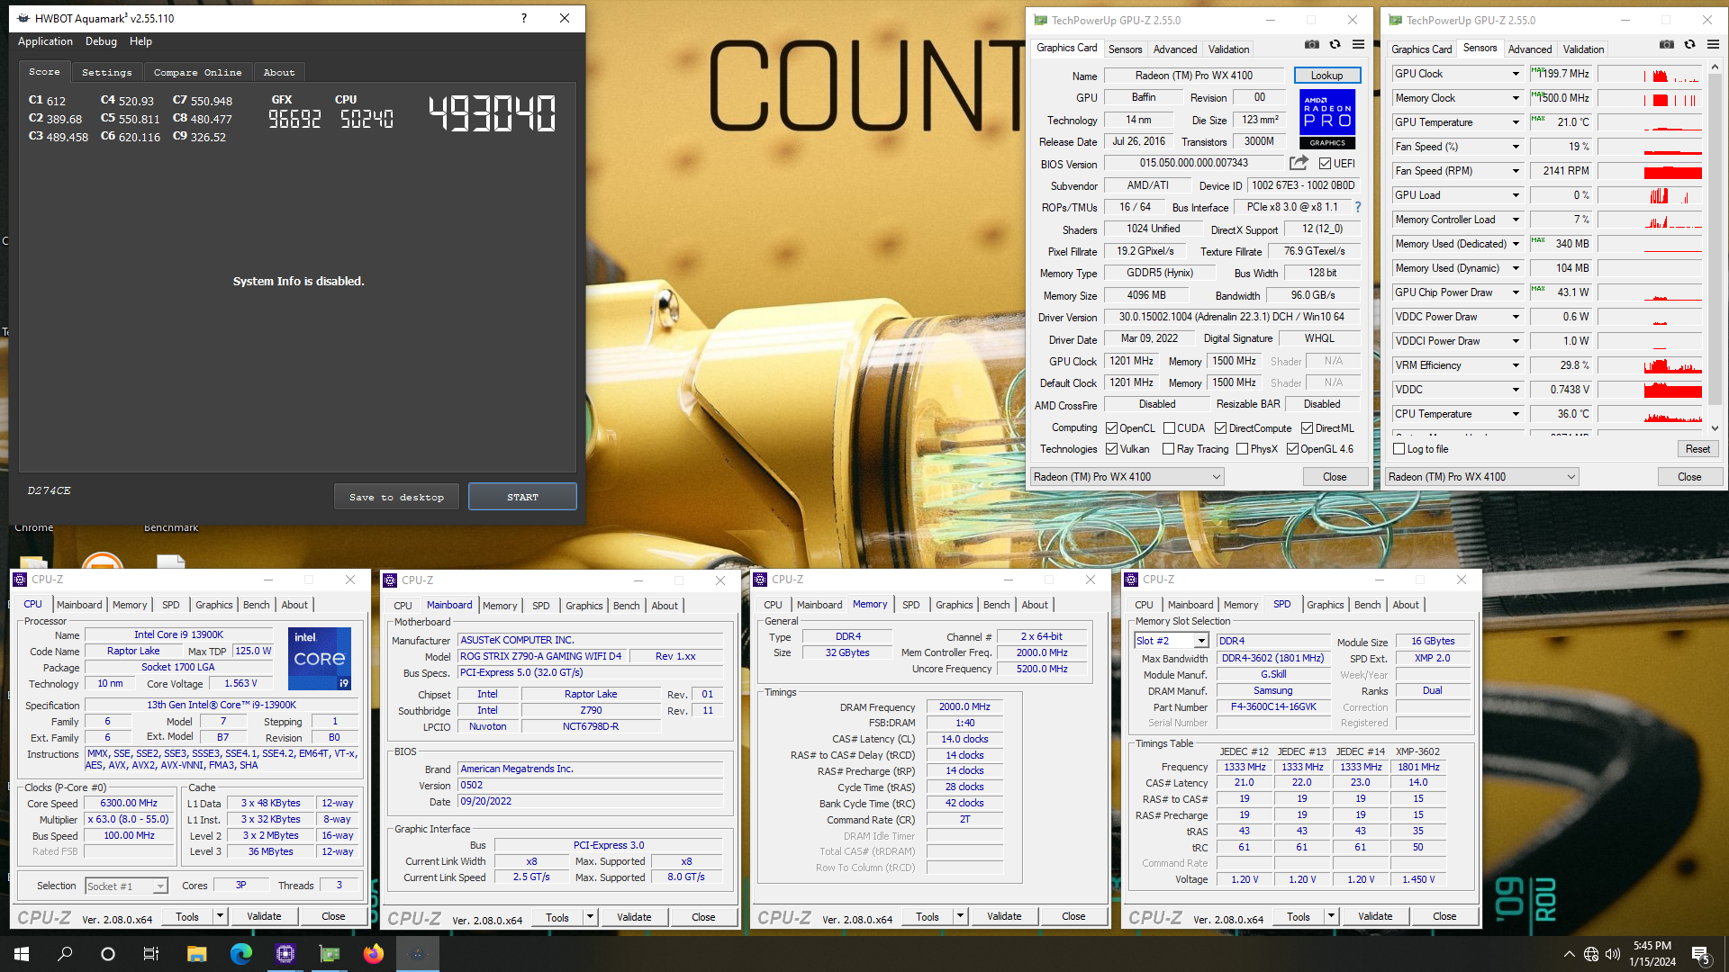The width and height of the screenshot is (1729, 972).
Task: Open Firefox from the taskbar
Action: (x=374, y=954)
